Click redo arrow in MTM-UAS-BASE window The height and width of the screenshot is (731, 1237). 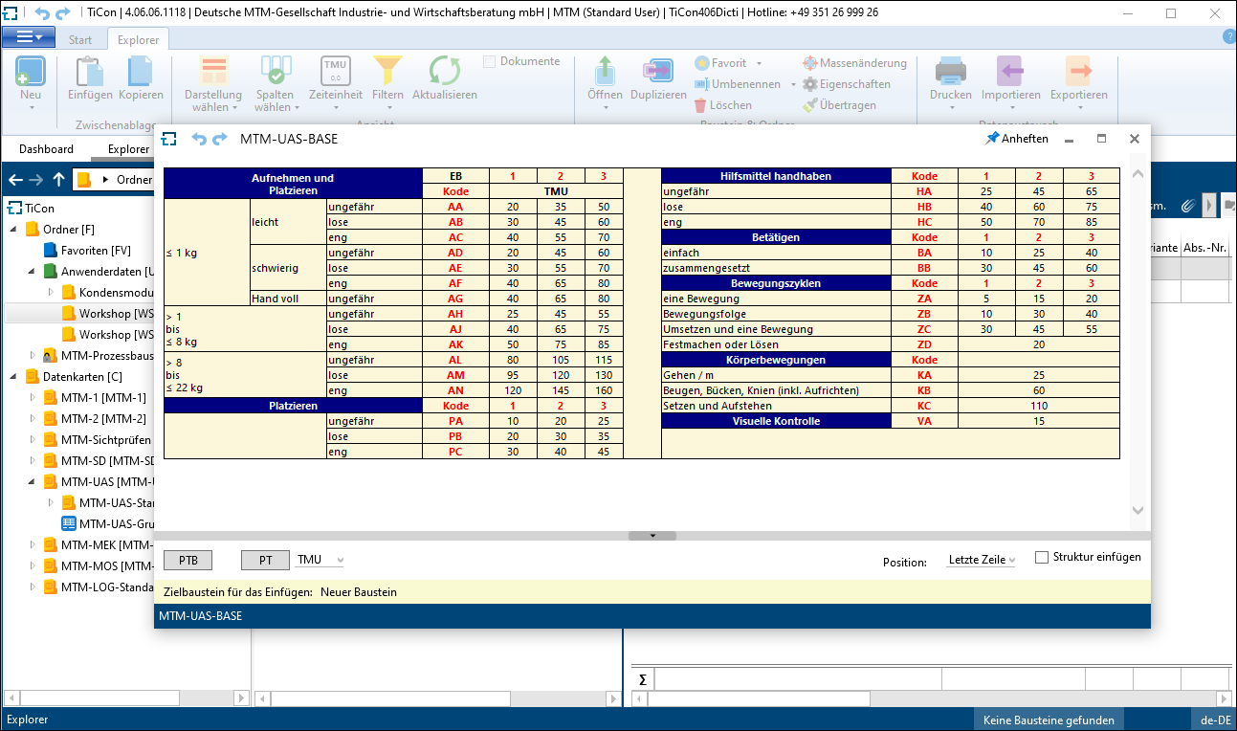point(220,139)
